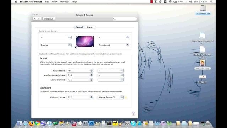Image resolution: width=227 pixels, height=128 pixels.
Task: Click the Wi-Fi status icon
Action: (170, 2)
